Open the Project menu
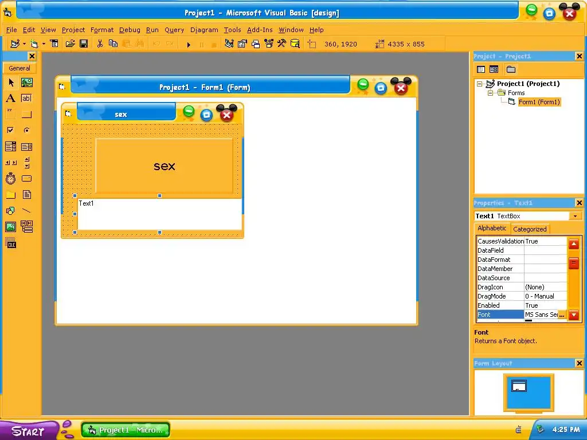 (73, 30)
